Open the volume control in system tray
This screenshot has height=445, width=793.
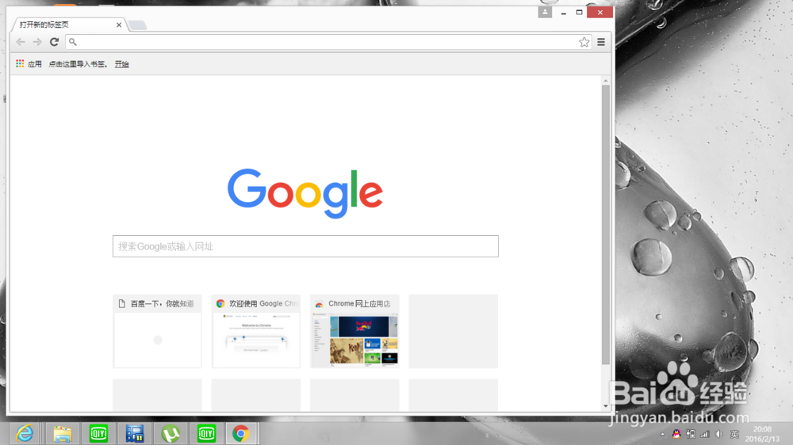[x=719, y=434]
